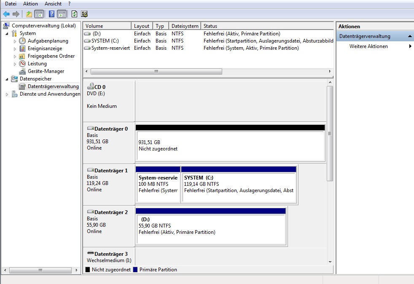Expand the Dienste und Anwendungen node
The image size is (414, 284).
click(7, 94)
